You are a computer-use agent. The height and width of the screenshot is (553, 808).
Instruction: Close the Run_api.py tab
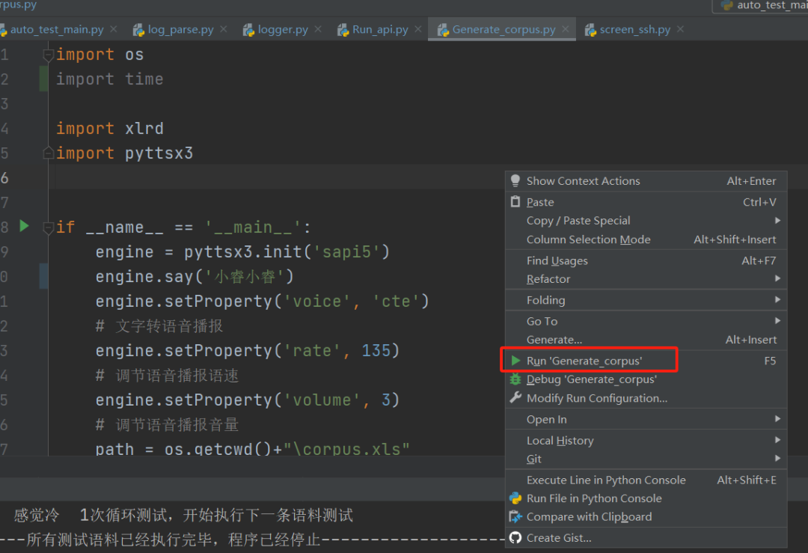point(418,29)
